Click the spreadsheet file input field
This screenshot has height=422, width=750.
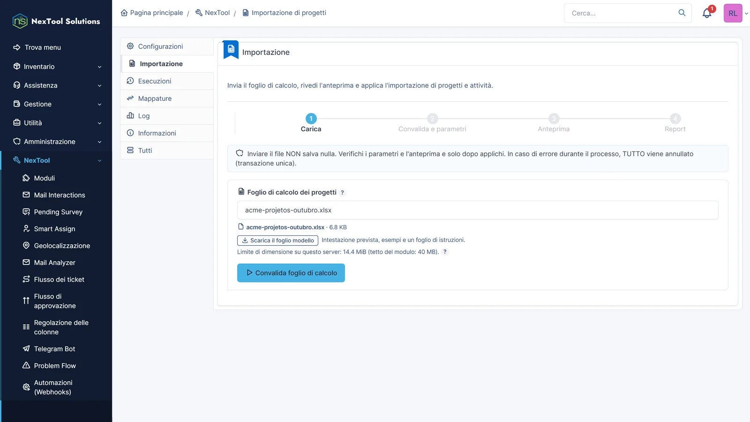pos(478,210)
